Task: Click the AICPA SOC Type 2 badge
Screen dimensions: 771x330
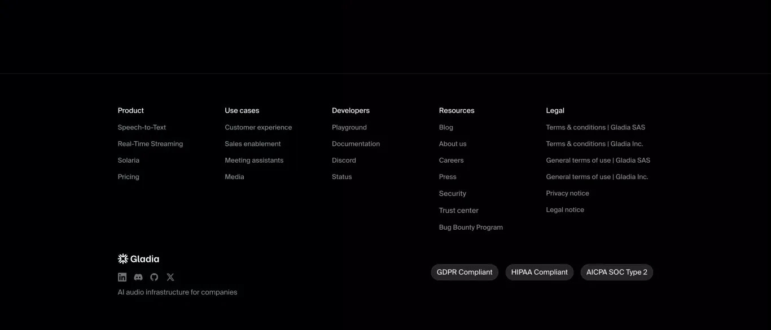Action: (x=616, y=272)
